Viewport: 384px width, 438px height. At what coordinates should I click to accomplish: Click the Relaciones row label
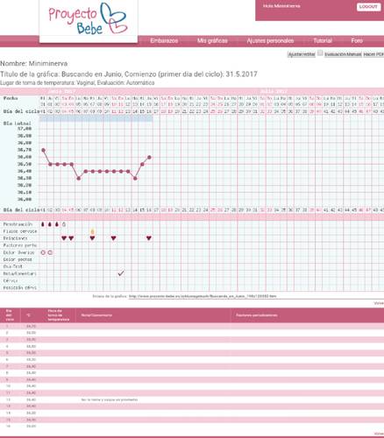tap(15, 238)
